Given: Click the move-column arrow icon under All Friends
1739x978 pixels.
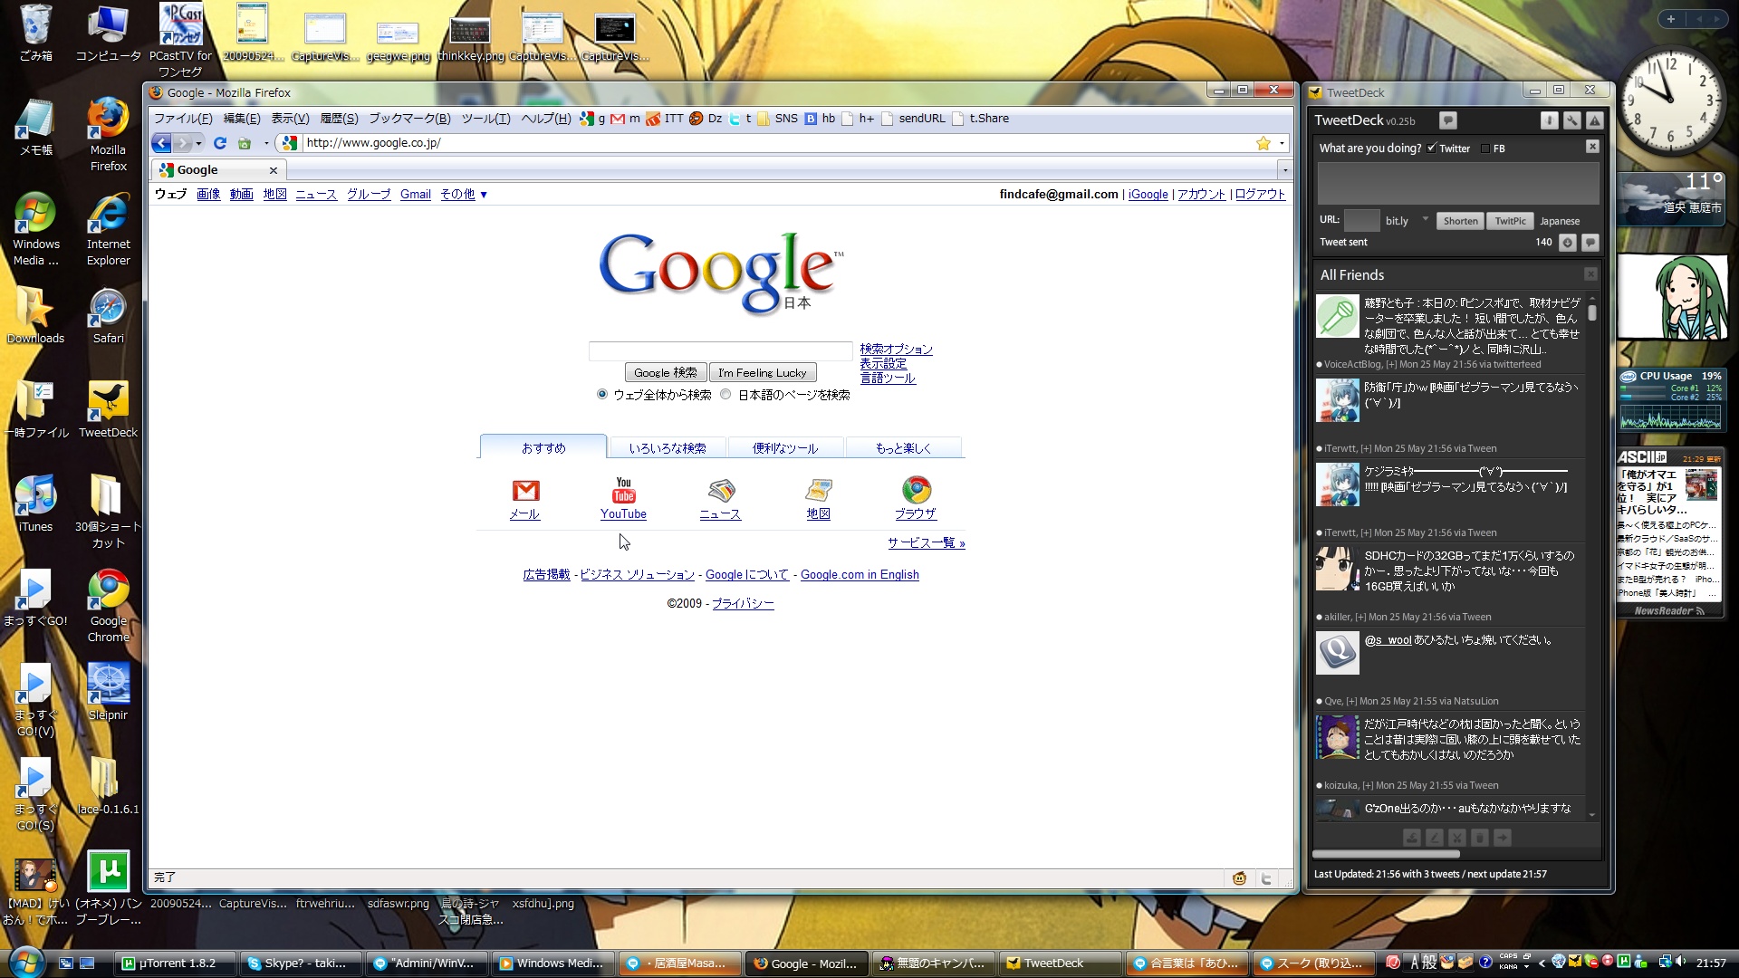Looking at the screenshot, I should tap(1503, 838).
